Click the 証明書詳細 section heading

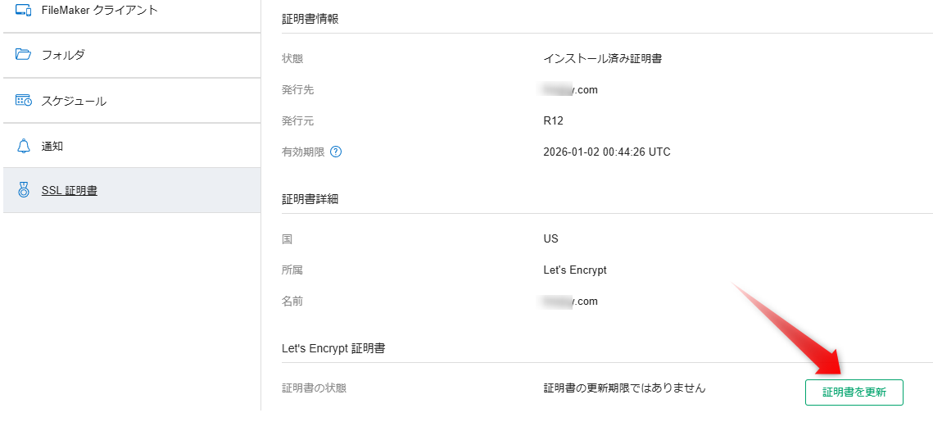pyautogui.click(x=310, y=199)
